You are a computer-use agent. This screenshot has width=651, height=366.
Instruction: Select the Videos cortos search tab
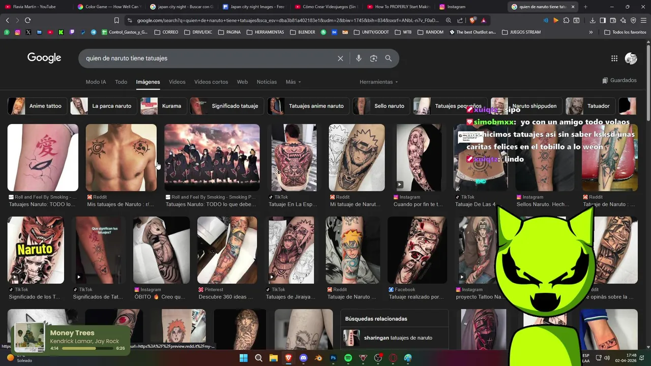211,82
